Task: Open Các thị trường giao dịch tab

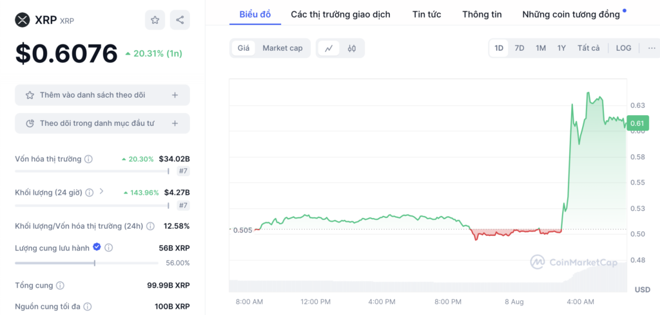Action: click(x=340, y=14)
